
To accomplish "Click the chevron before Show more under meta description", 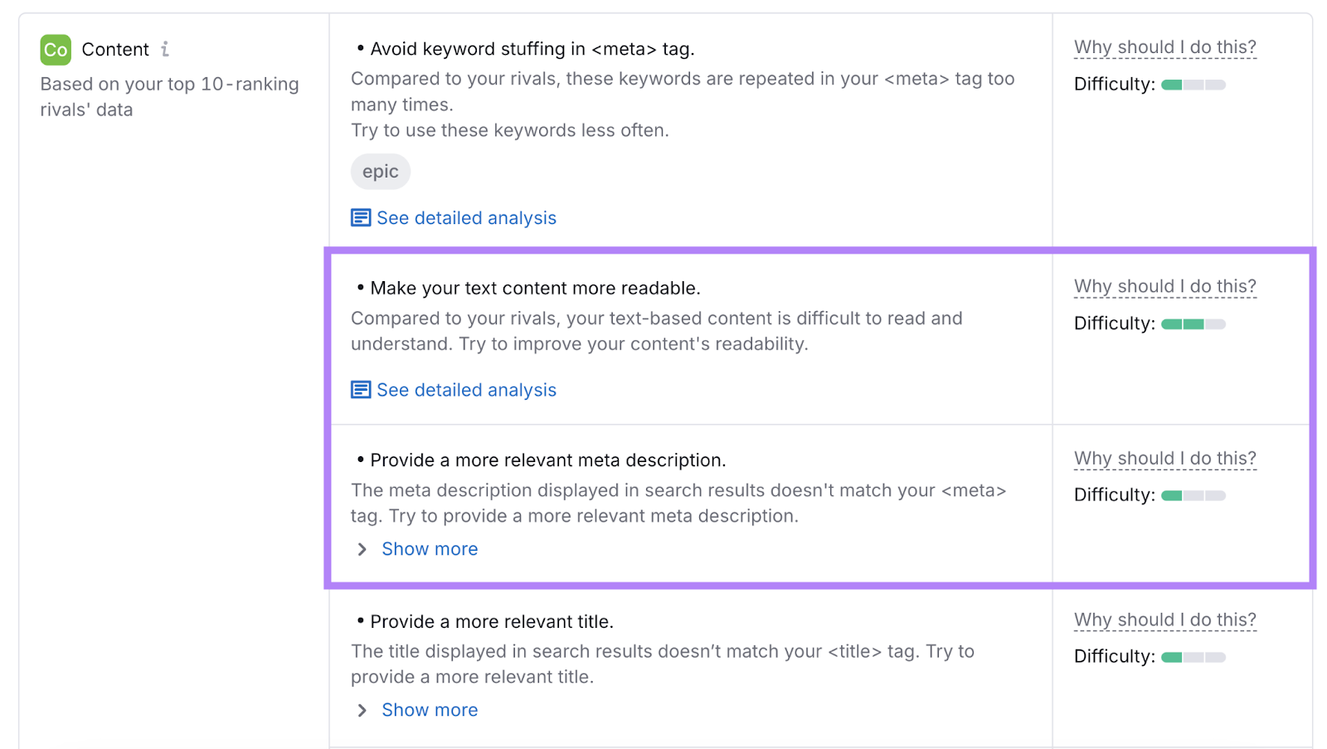I will (x=362, y=548).
